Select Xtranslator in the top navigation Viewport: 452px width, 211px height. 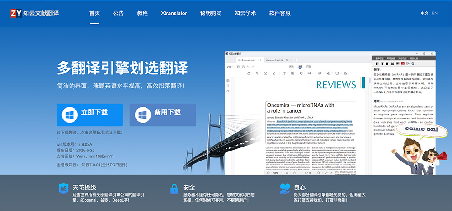coord(174,13)
